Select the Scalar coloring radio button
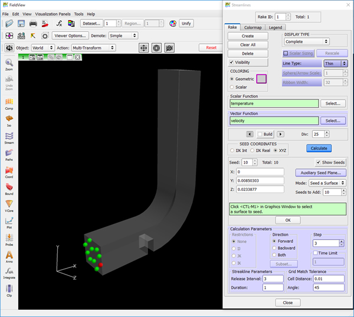Viewport: 354px width, 317px height. [x=231, y=87]
